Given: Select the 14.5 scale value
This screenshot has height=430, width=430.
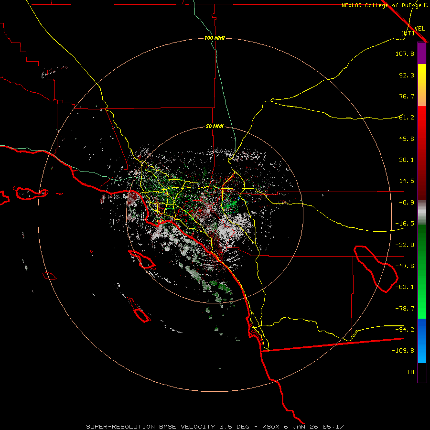Looking at the screenshot, I should click(407, 181).
